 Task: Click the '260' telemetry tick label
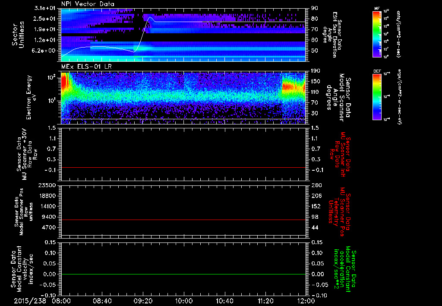click(316, 185)
